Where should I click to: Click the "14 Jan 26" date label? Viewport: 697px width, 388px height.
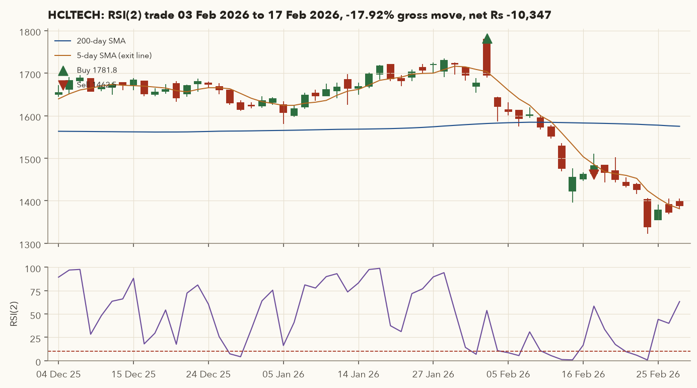pos(359,375)
